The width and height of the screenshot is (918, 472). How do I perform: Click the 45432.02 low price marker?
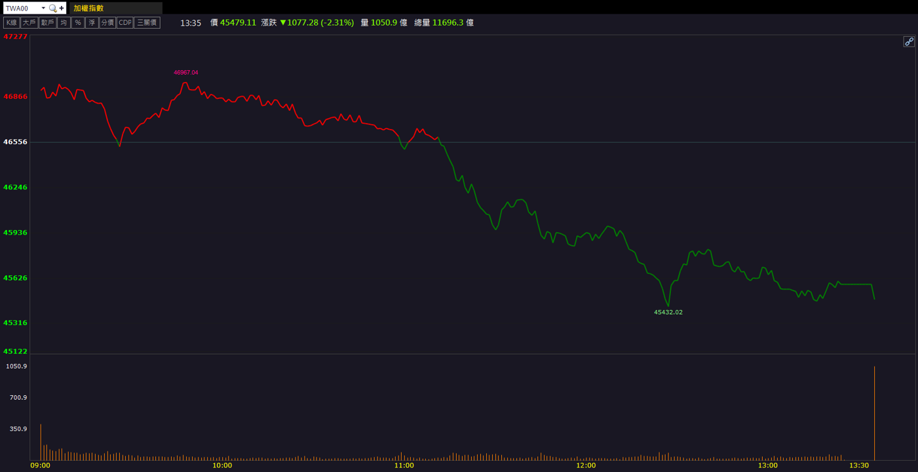668,312
